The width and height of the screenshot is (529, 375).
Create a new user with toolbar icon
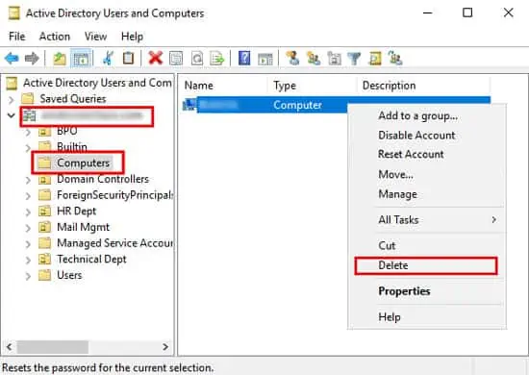pyautogui.click(x=292, y=58)
